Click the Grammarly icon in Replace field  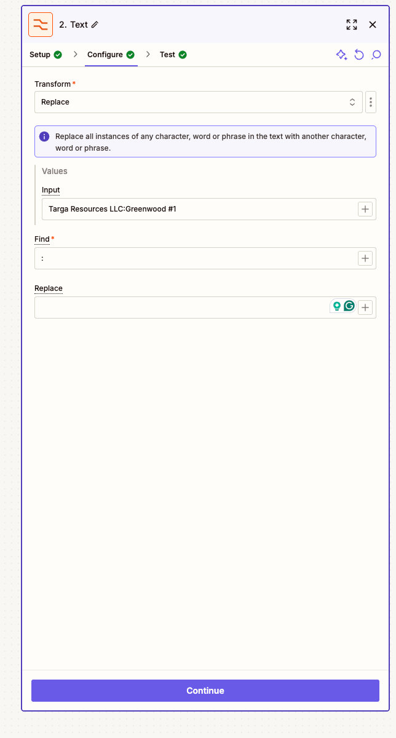349,306
